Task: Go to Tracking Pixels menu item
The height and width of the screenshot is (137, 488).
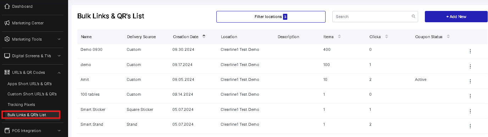Action: [21, 105]
